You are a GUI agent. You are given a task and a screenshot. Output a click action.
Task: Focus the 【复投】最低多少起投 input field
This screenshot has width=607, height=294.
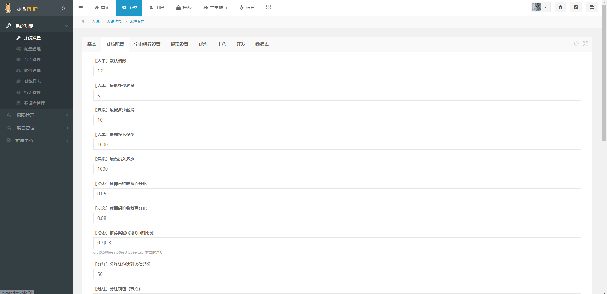tap(337, 120)
